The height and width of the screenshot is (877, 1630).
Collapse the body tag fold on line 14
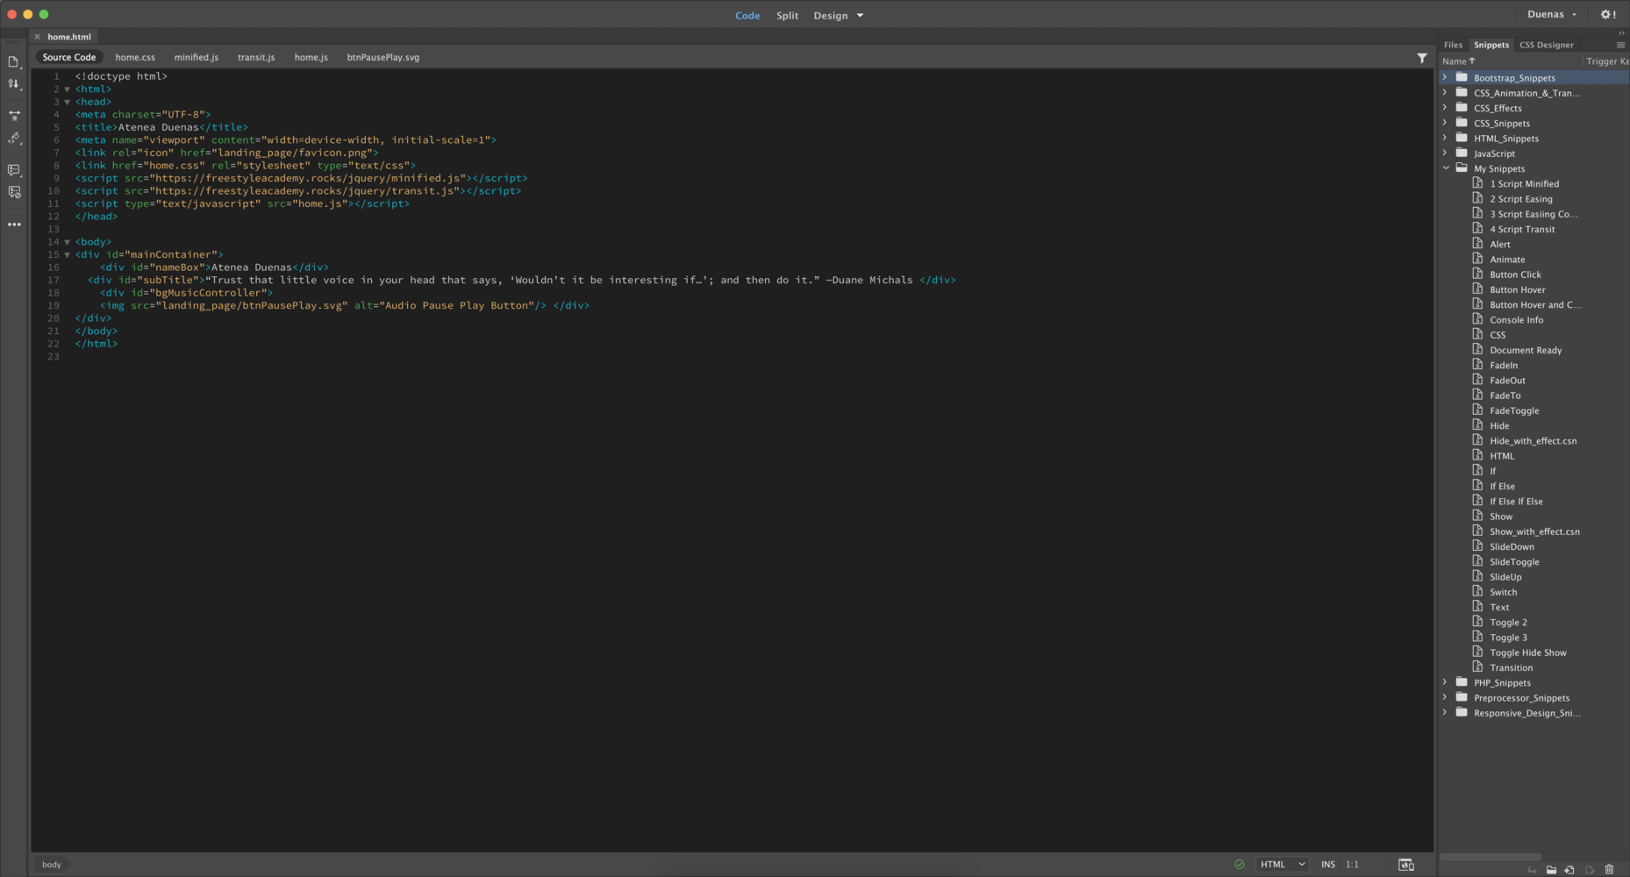68,242
